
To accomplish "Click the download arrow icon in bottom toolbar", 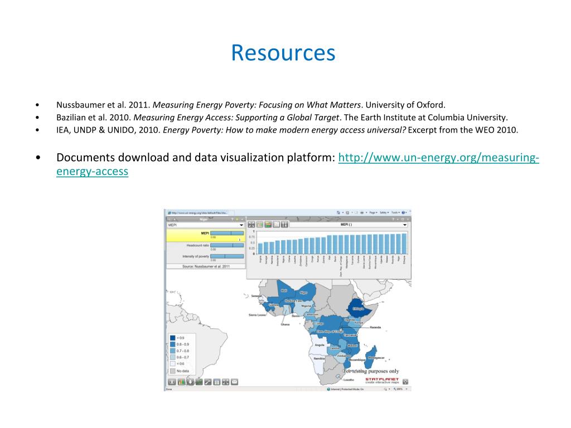I will [190, 382].
